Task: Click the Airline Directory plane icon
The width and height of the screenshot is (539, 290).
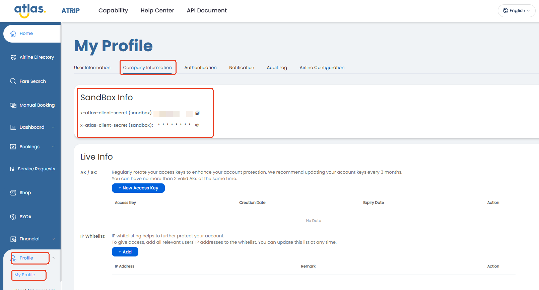Action: coord(13,57)
